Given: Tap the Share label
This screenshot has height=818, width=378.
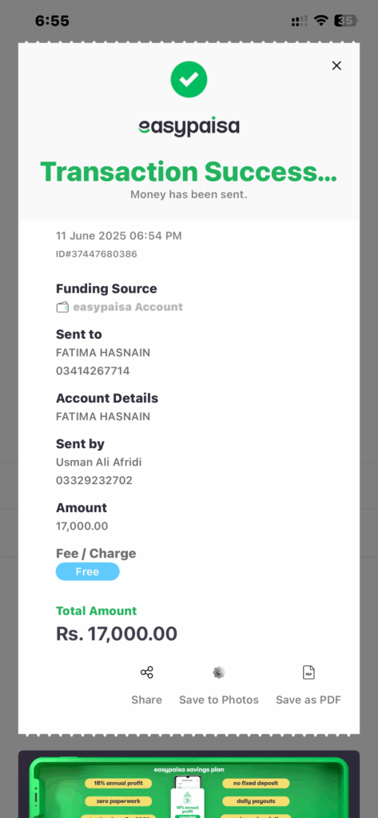Looking at the screenshot, I should (147, 700).
